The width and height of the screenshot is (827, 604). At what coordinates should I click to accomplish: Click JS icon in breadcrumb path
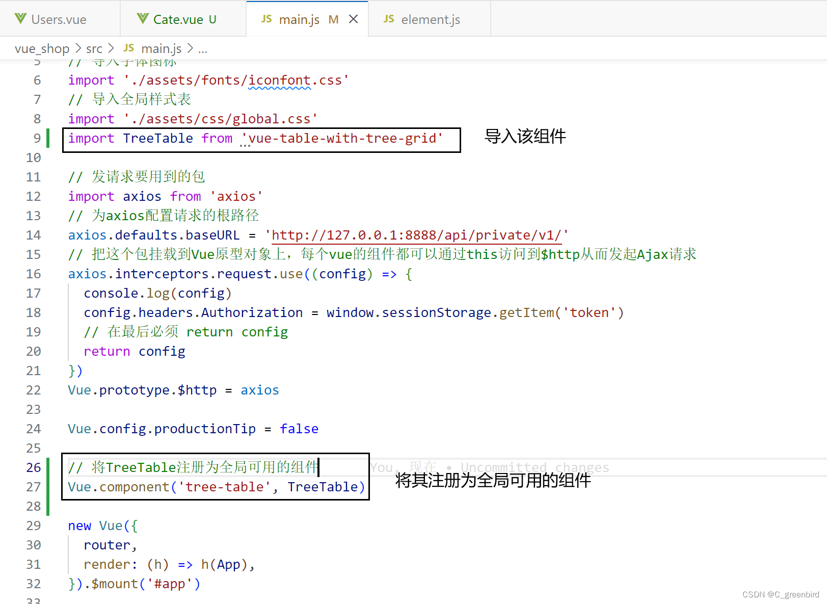pos(128,48)
